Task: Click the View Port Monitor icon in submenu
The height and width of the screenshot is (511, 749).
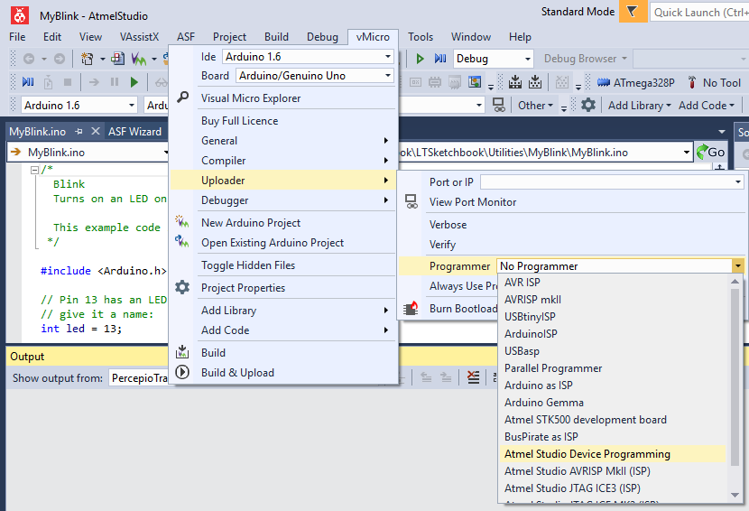Action: pos(411,201)
